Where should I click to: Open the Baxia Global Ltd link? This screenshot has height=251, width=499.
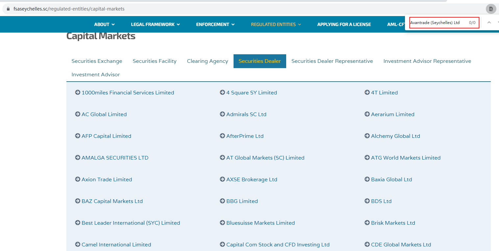tap(391, 180)
